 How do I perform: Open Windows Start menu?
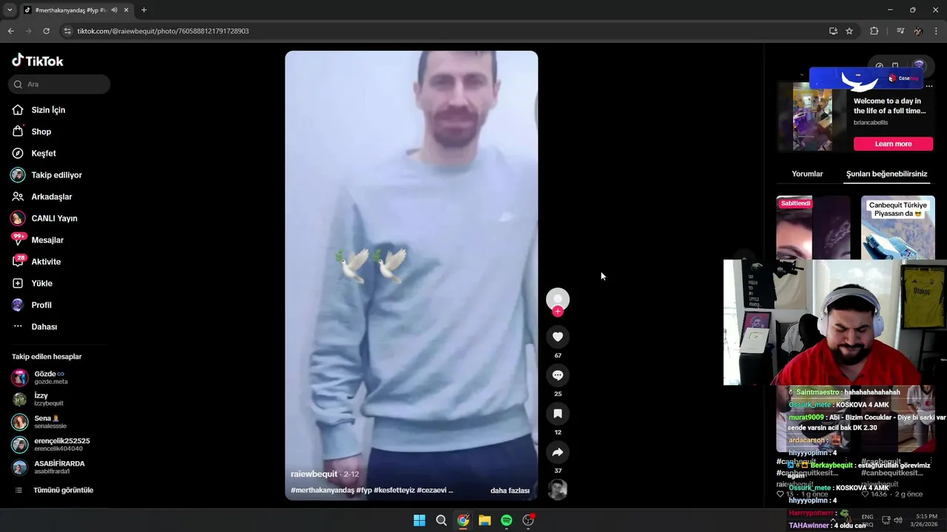[x=419, y=520]
